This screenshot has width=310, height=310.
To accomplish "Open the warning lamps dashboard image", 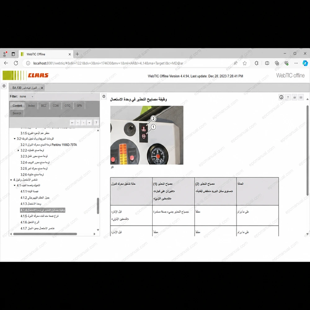I will click(147, 135).
